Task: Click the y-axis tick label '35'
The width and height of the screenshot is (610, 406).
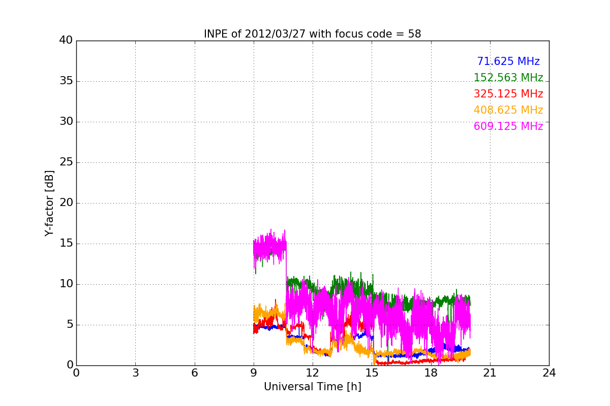Action: point(66,81)
